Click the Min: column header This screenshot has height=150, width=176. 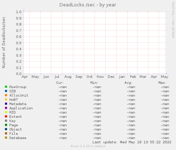94,83
